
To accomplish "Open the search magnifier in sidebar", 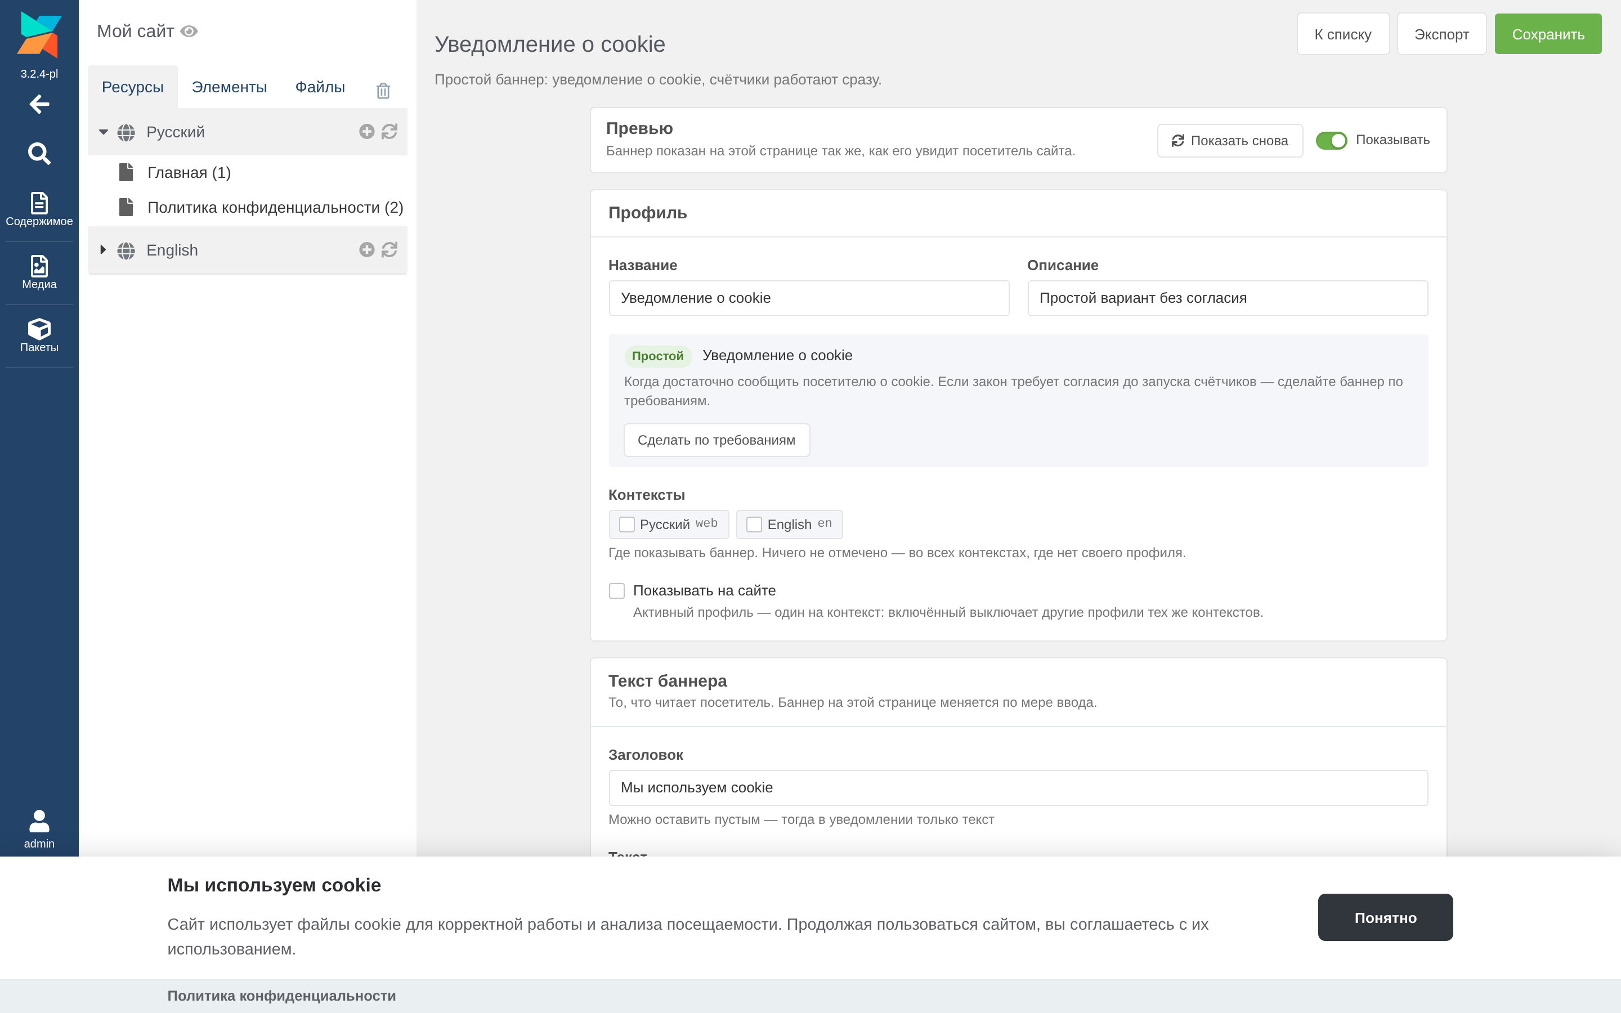I will pyautogui.click(x=39, y=154).
